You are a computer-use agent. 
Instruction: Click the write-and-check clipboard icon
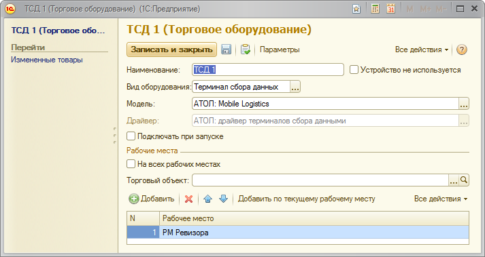(x=246, y=50)
